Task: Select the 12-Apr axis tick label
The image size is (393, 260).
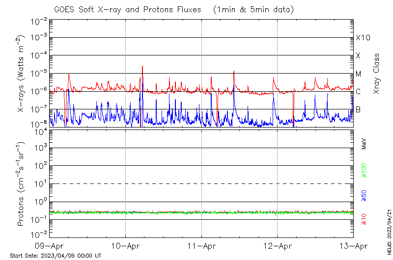Action: [278, 246]
